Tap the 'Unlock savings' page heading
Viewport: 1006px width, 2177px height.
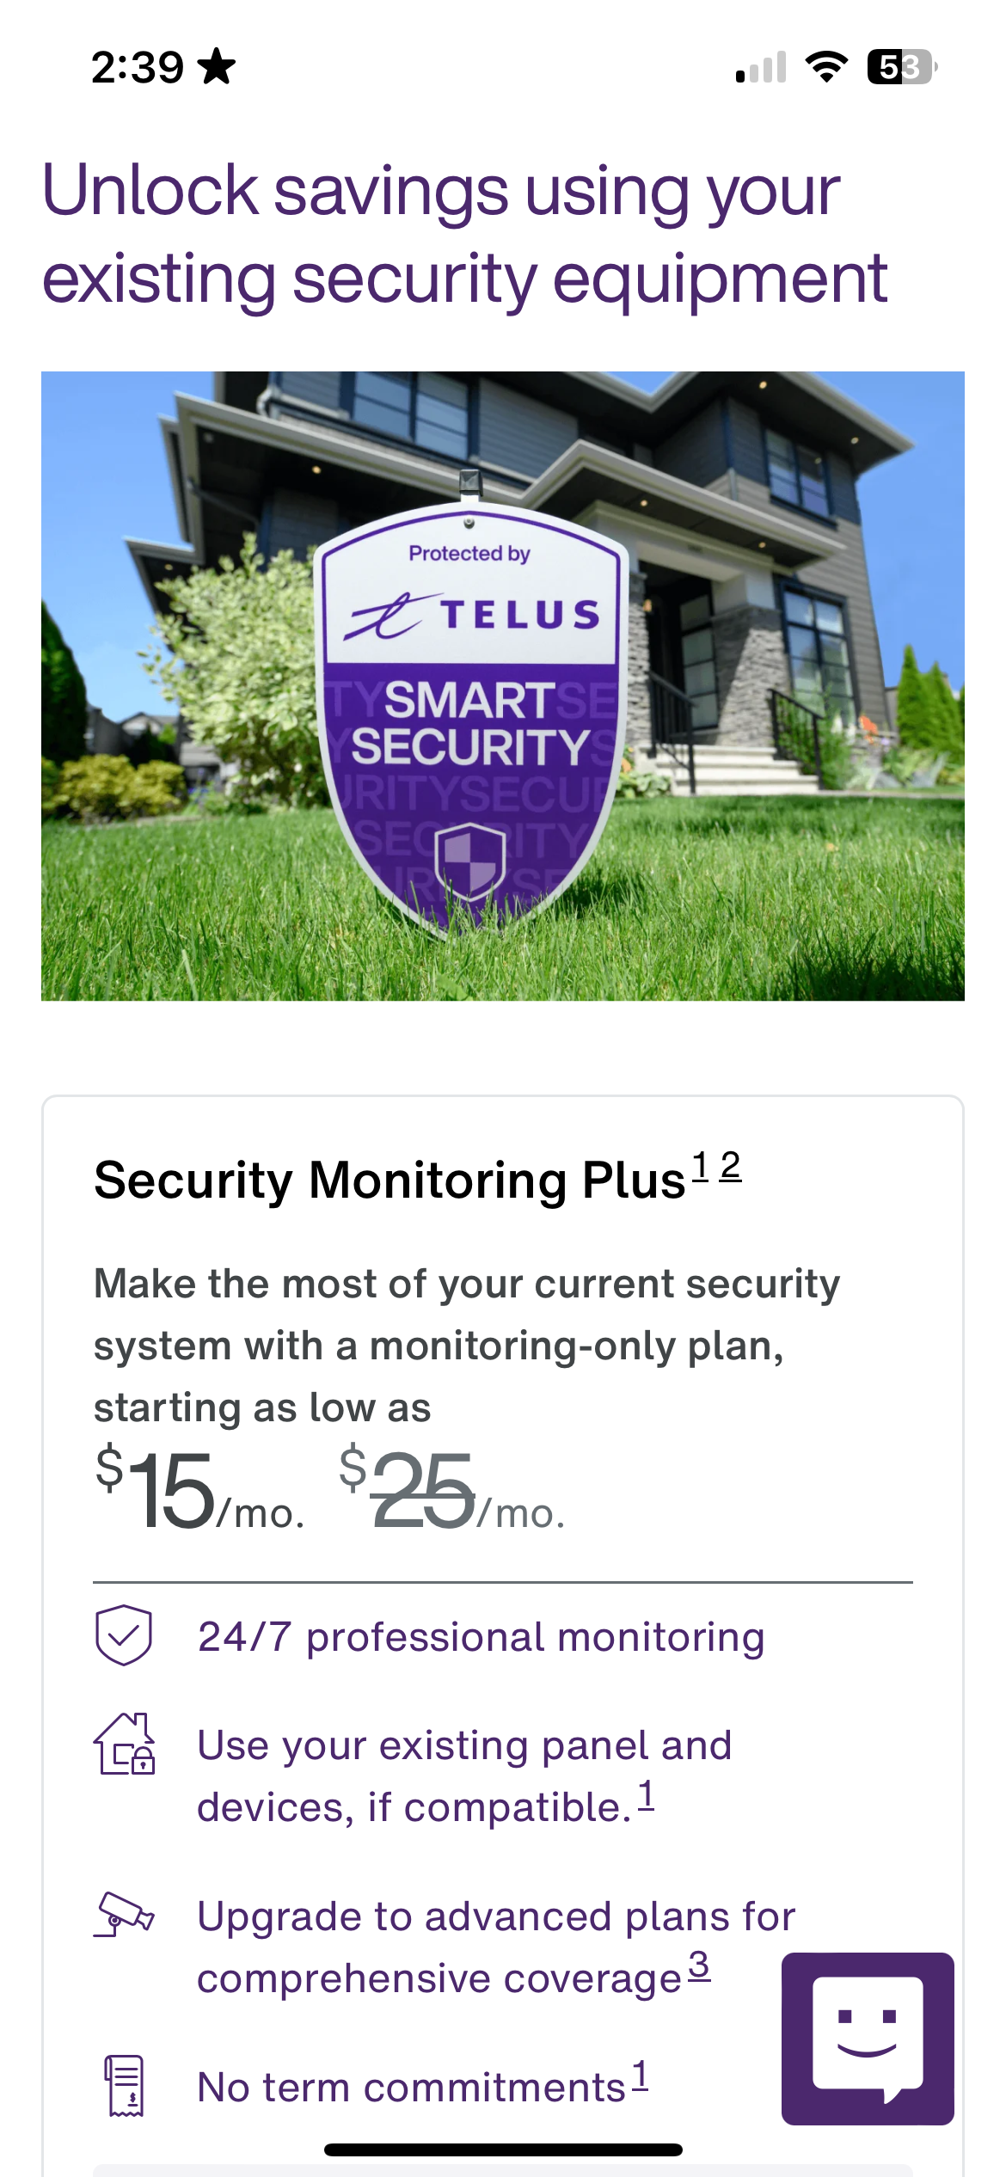click(464, 234)
